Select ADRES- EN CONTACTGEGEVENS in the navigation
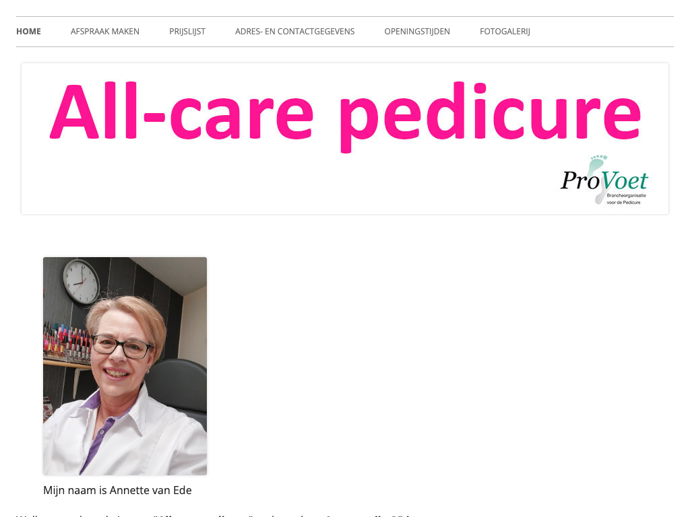This screenshot has height=517, width=690. (x=295, y=32)
